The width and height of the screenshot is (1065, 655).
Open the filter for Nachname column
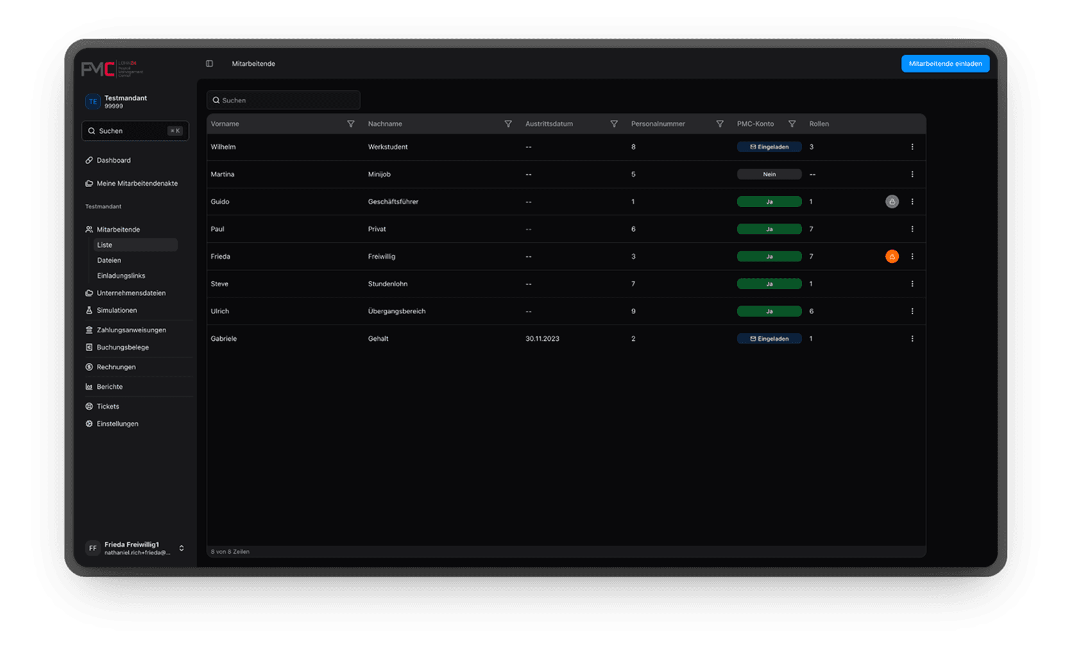click(x=508, y=124)
